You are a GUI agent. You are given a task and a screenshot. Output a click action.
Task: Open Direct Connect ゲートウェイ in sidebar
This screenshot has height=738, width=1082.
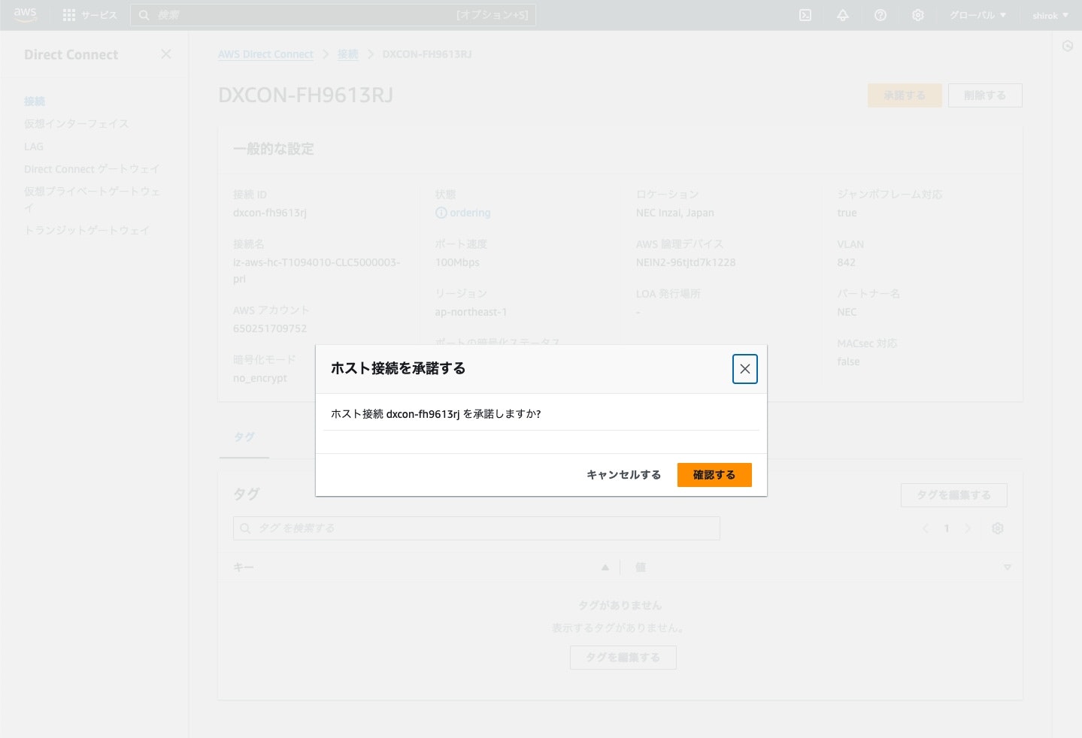[x=92, y=169]
